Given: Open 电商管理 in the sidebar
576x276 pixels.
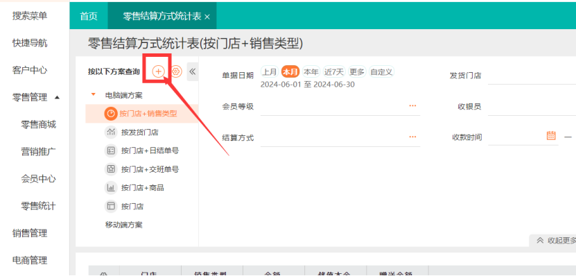Looking at the screenshot, I should 30,261.
